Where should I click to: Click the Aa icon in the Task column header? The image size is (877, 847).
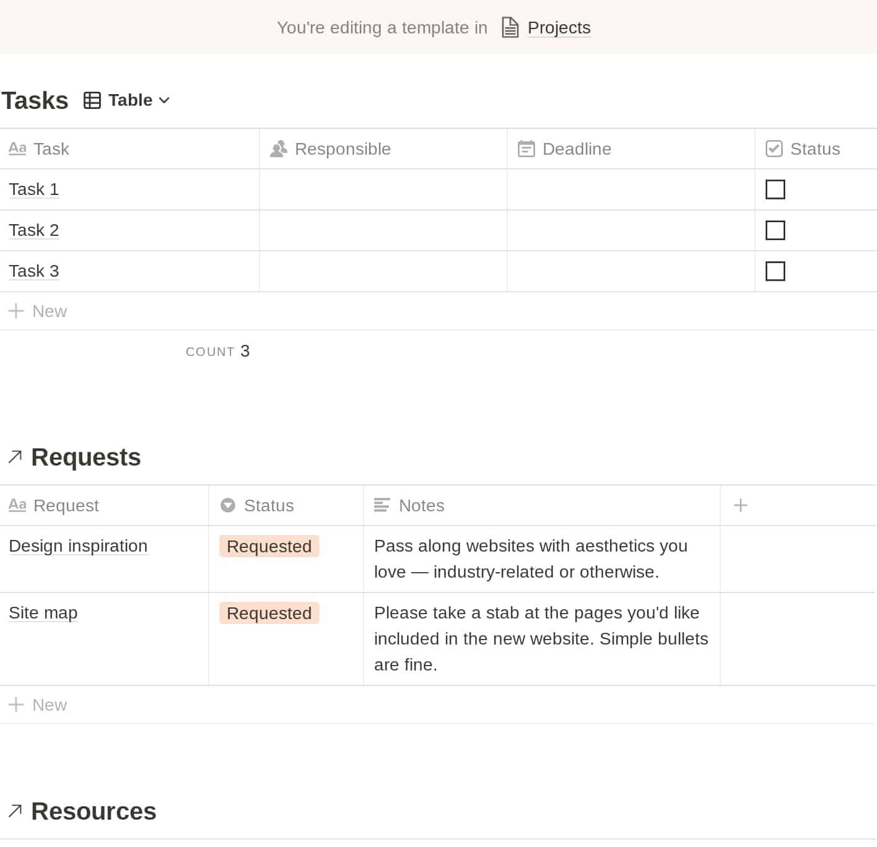17,149
